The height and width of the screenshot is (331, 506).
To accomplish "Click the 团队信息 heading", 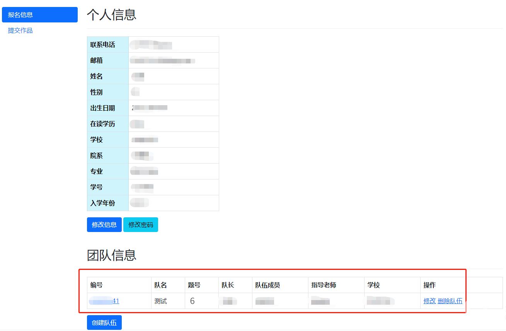I will click(x=111, y=255).
